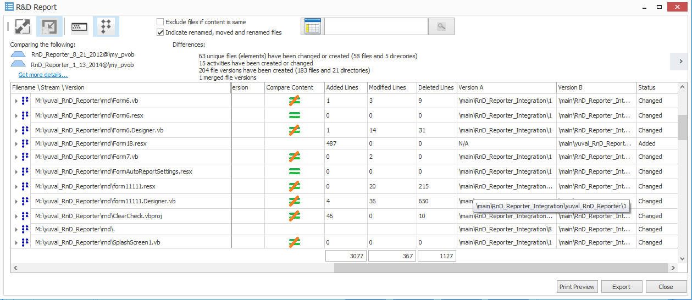The height and width of the screenshot is (300, 692).
Task: Click the equal-content icon for Form6.resx
Action: click(x=295, y=115)
